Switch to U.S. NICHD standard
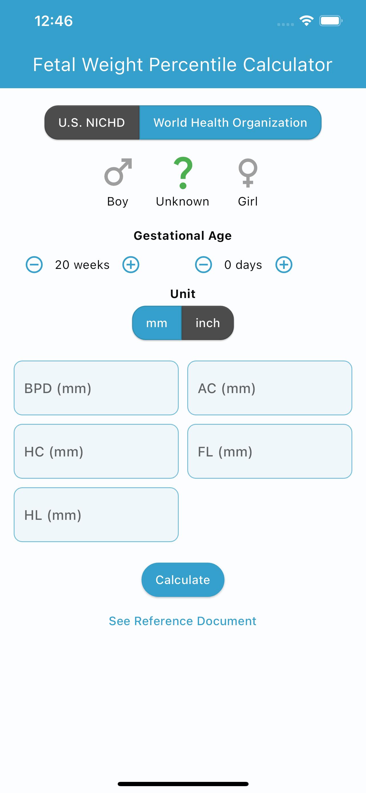The image size is (366, 793). 92,122
